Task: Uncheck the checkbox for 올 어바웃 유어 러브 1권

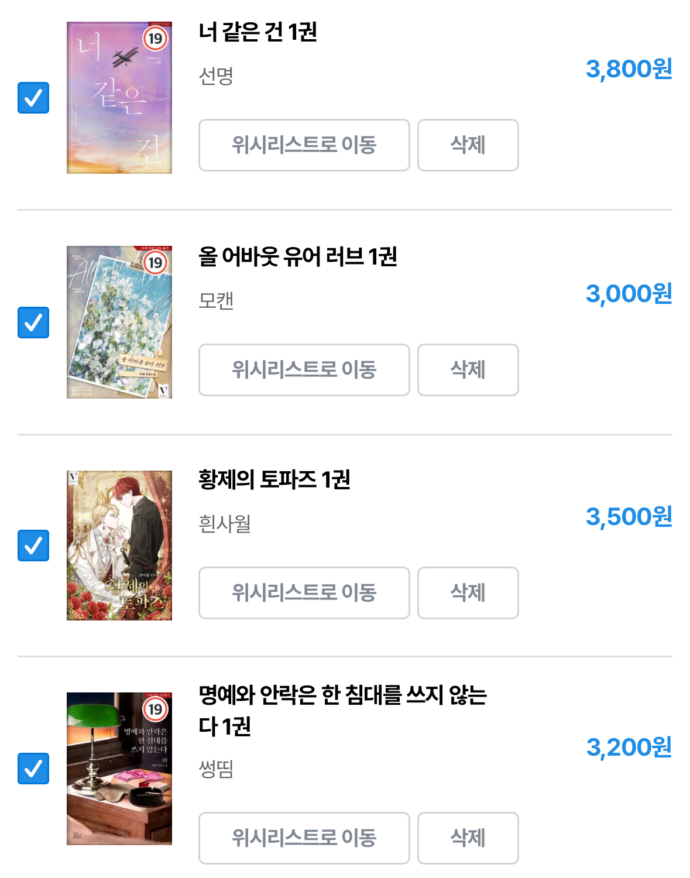Action: pyautogui.click(x=33, y=323)
